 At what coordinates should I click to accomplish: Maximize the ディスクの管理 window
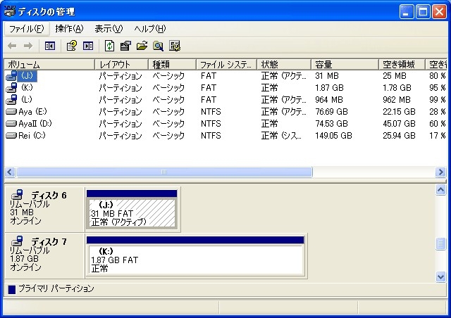coord(423,12)
